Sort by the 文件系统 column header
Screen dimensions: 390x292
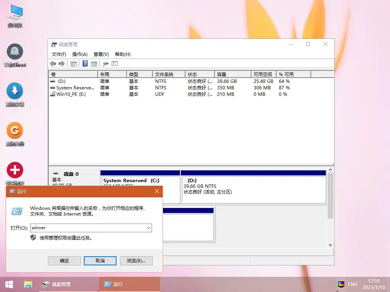click(169, 74)
